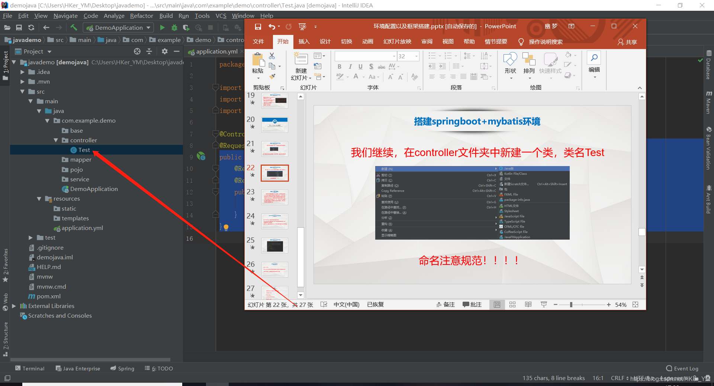Click 共享 share button in PowerPoint

[x=627, y=42]
